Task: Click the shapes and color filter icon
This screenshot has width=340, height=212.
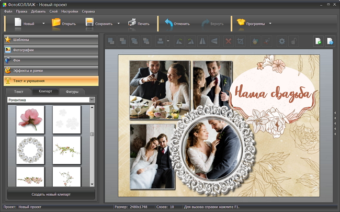Action: 255,41
